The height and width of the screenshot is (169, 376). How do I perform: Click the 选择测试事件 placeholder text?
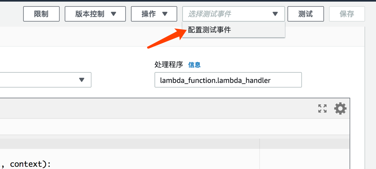point(209,14)
